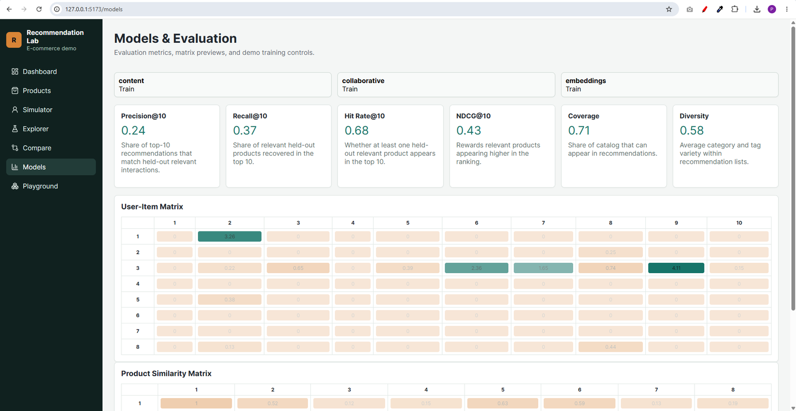
Task: Click the Playground blocks icon in sidebar
Action: coord(15,186)
